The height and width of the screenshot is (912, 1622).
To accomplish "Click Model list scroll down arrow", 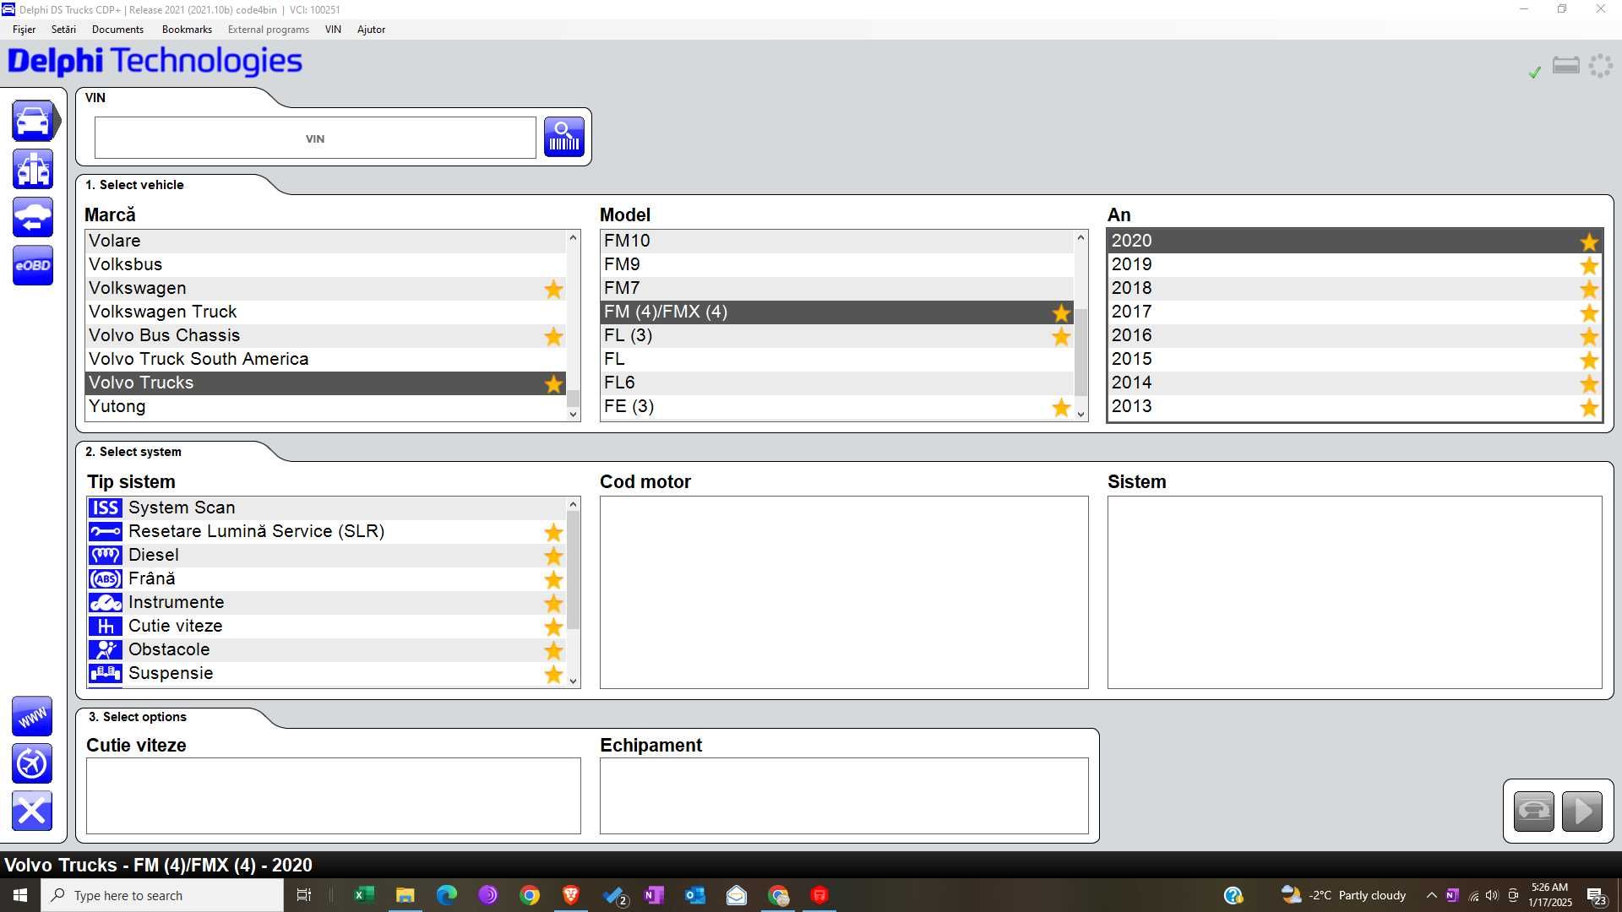I will tap(1080, 414).
